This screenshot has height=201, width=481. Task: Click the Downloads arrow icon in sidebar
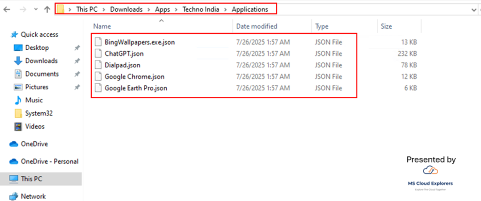point(18,61)
